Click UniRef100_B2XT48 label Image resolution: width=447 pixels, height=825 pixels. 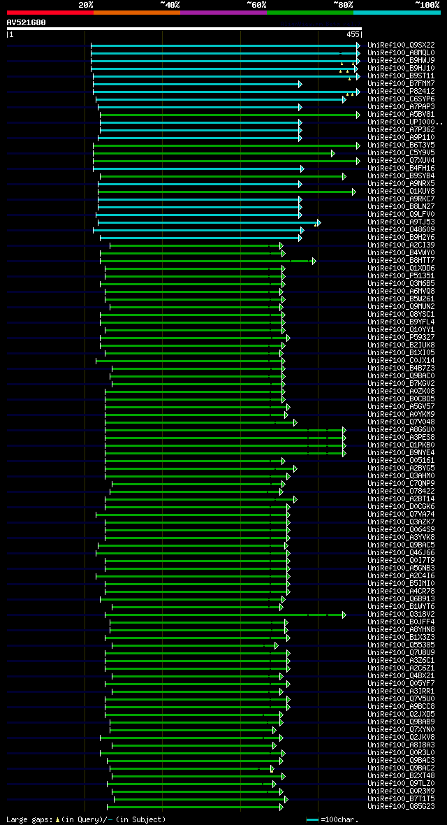click(401, 775)
